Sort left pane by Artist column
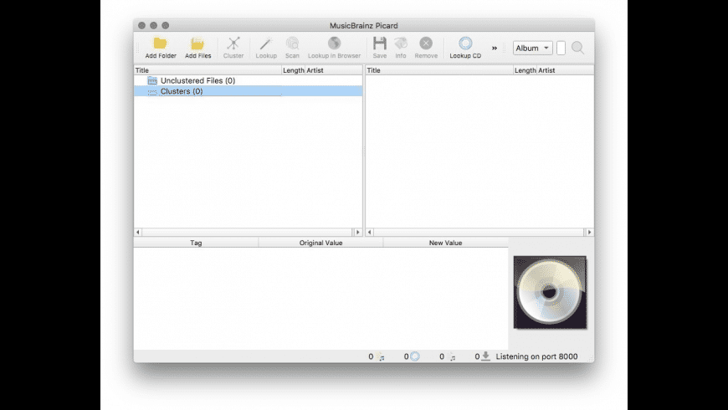 [x=333, y=70]
